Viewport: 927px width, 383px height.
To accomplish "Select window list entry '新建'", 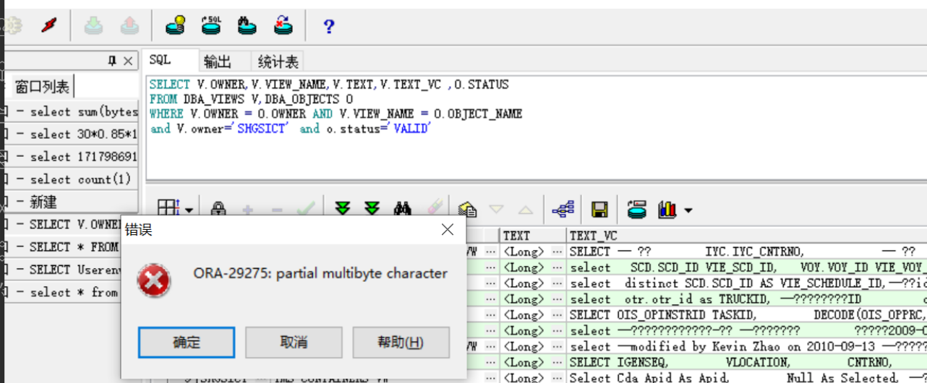I will [x=71, y=202].
